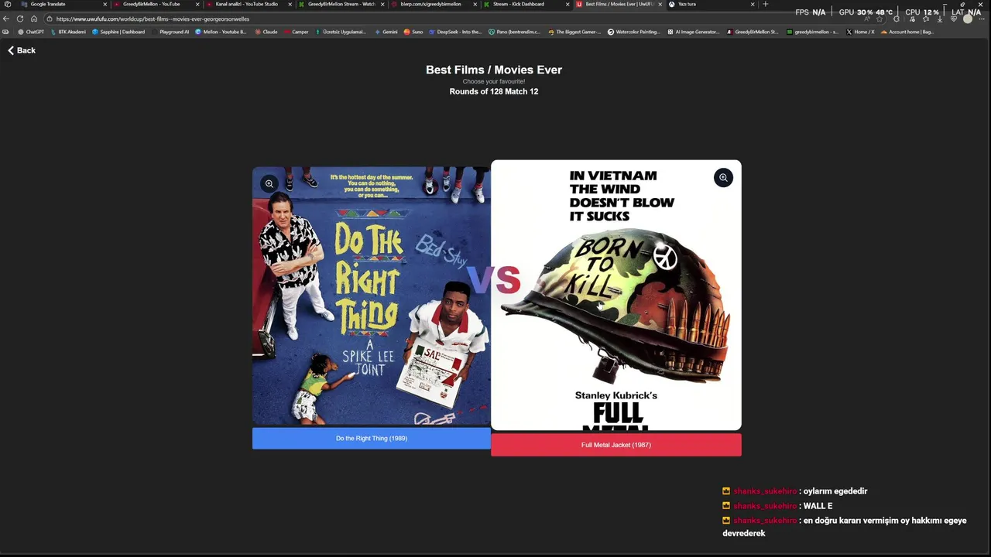Viewport: 991px width, 557px height.
Task: Close the Yazı tura tab
Action: click(x=753, y=4)
